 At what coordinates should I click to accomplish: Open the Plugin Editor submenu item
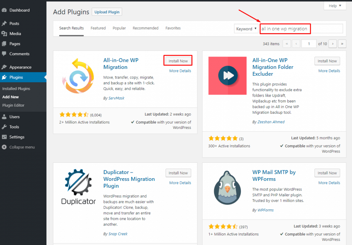pos(13,105)
